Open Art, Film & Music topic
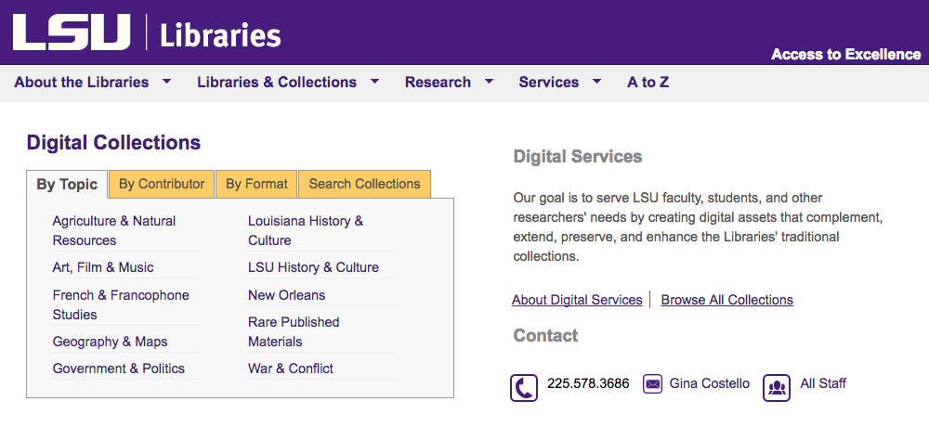The height and width of the screenshot is (427, 929). click(103, 267)
